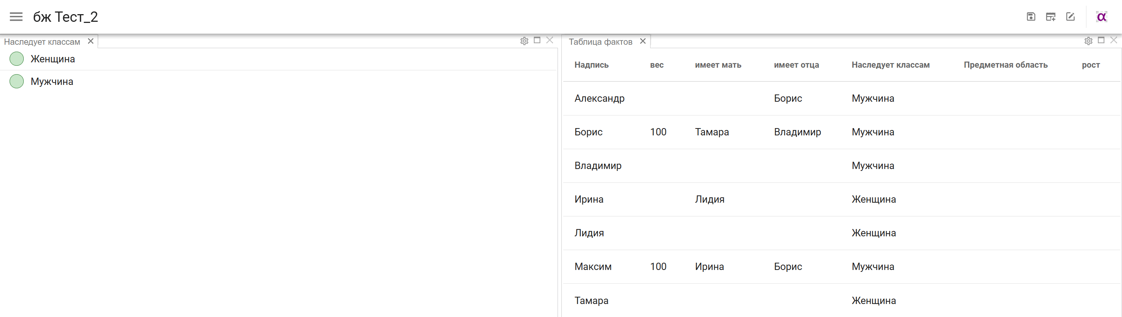The image size is (1122, 317).
Task: Sort by the вес column header
Action: pos(657,65)
